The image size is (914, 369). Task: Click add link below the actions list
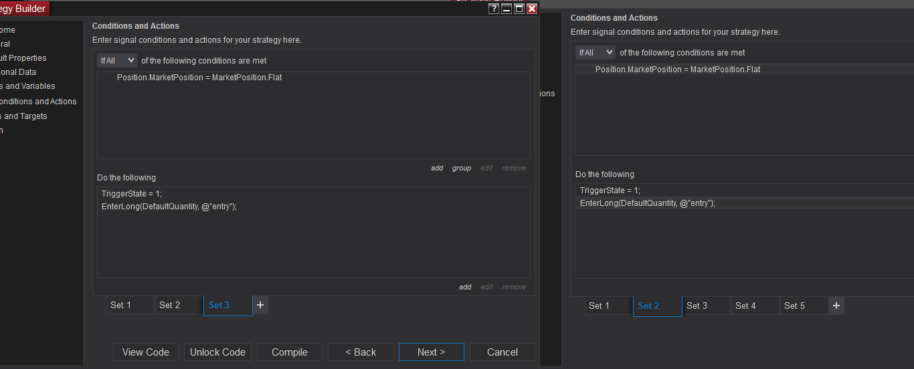[465, 287]
